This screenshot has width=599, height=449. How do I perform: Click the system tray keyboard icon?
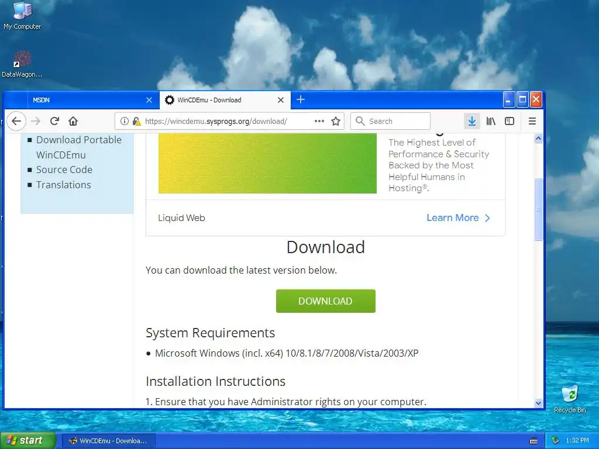(533, 441)
